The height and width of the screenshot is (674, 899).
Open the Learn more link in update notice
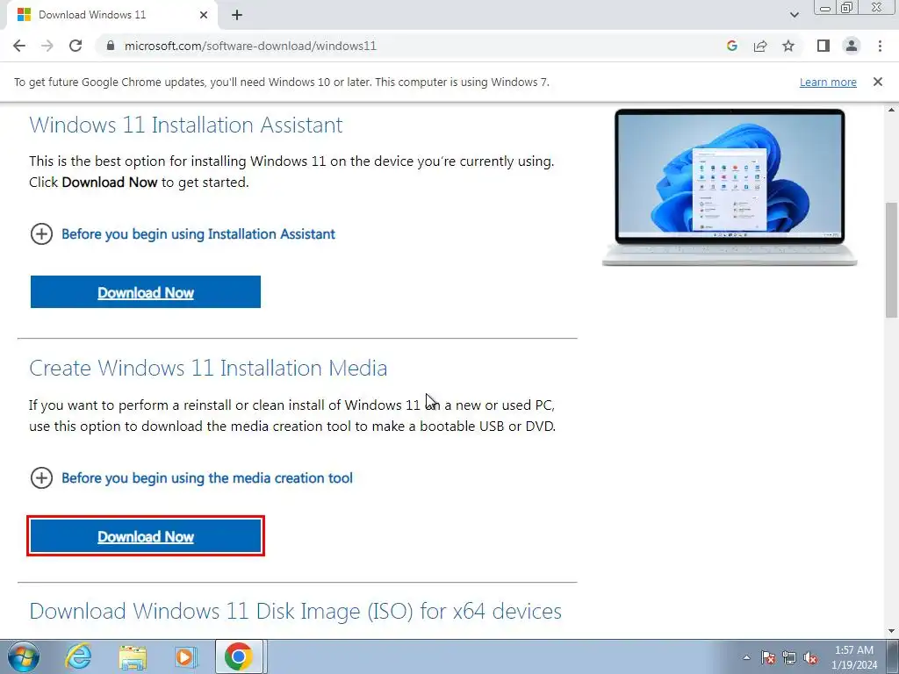pos(828,82)
